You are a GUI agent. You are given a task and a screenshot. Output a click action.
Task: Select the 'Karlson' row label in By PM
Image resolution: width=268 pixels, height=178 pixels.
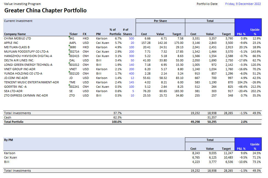point(10,153)
